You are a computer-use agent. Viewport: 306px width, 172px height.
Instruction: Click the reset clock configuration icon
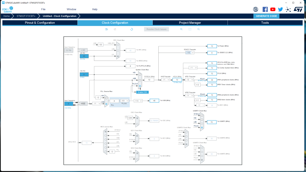click(132, 29)
